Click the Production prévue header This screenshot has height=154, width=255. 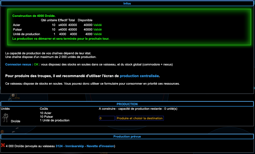click(127, 136)
